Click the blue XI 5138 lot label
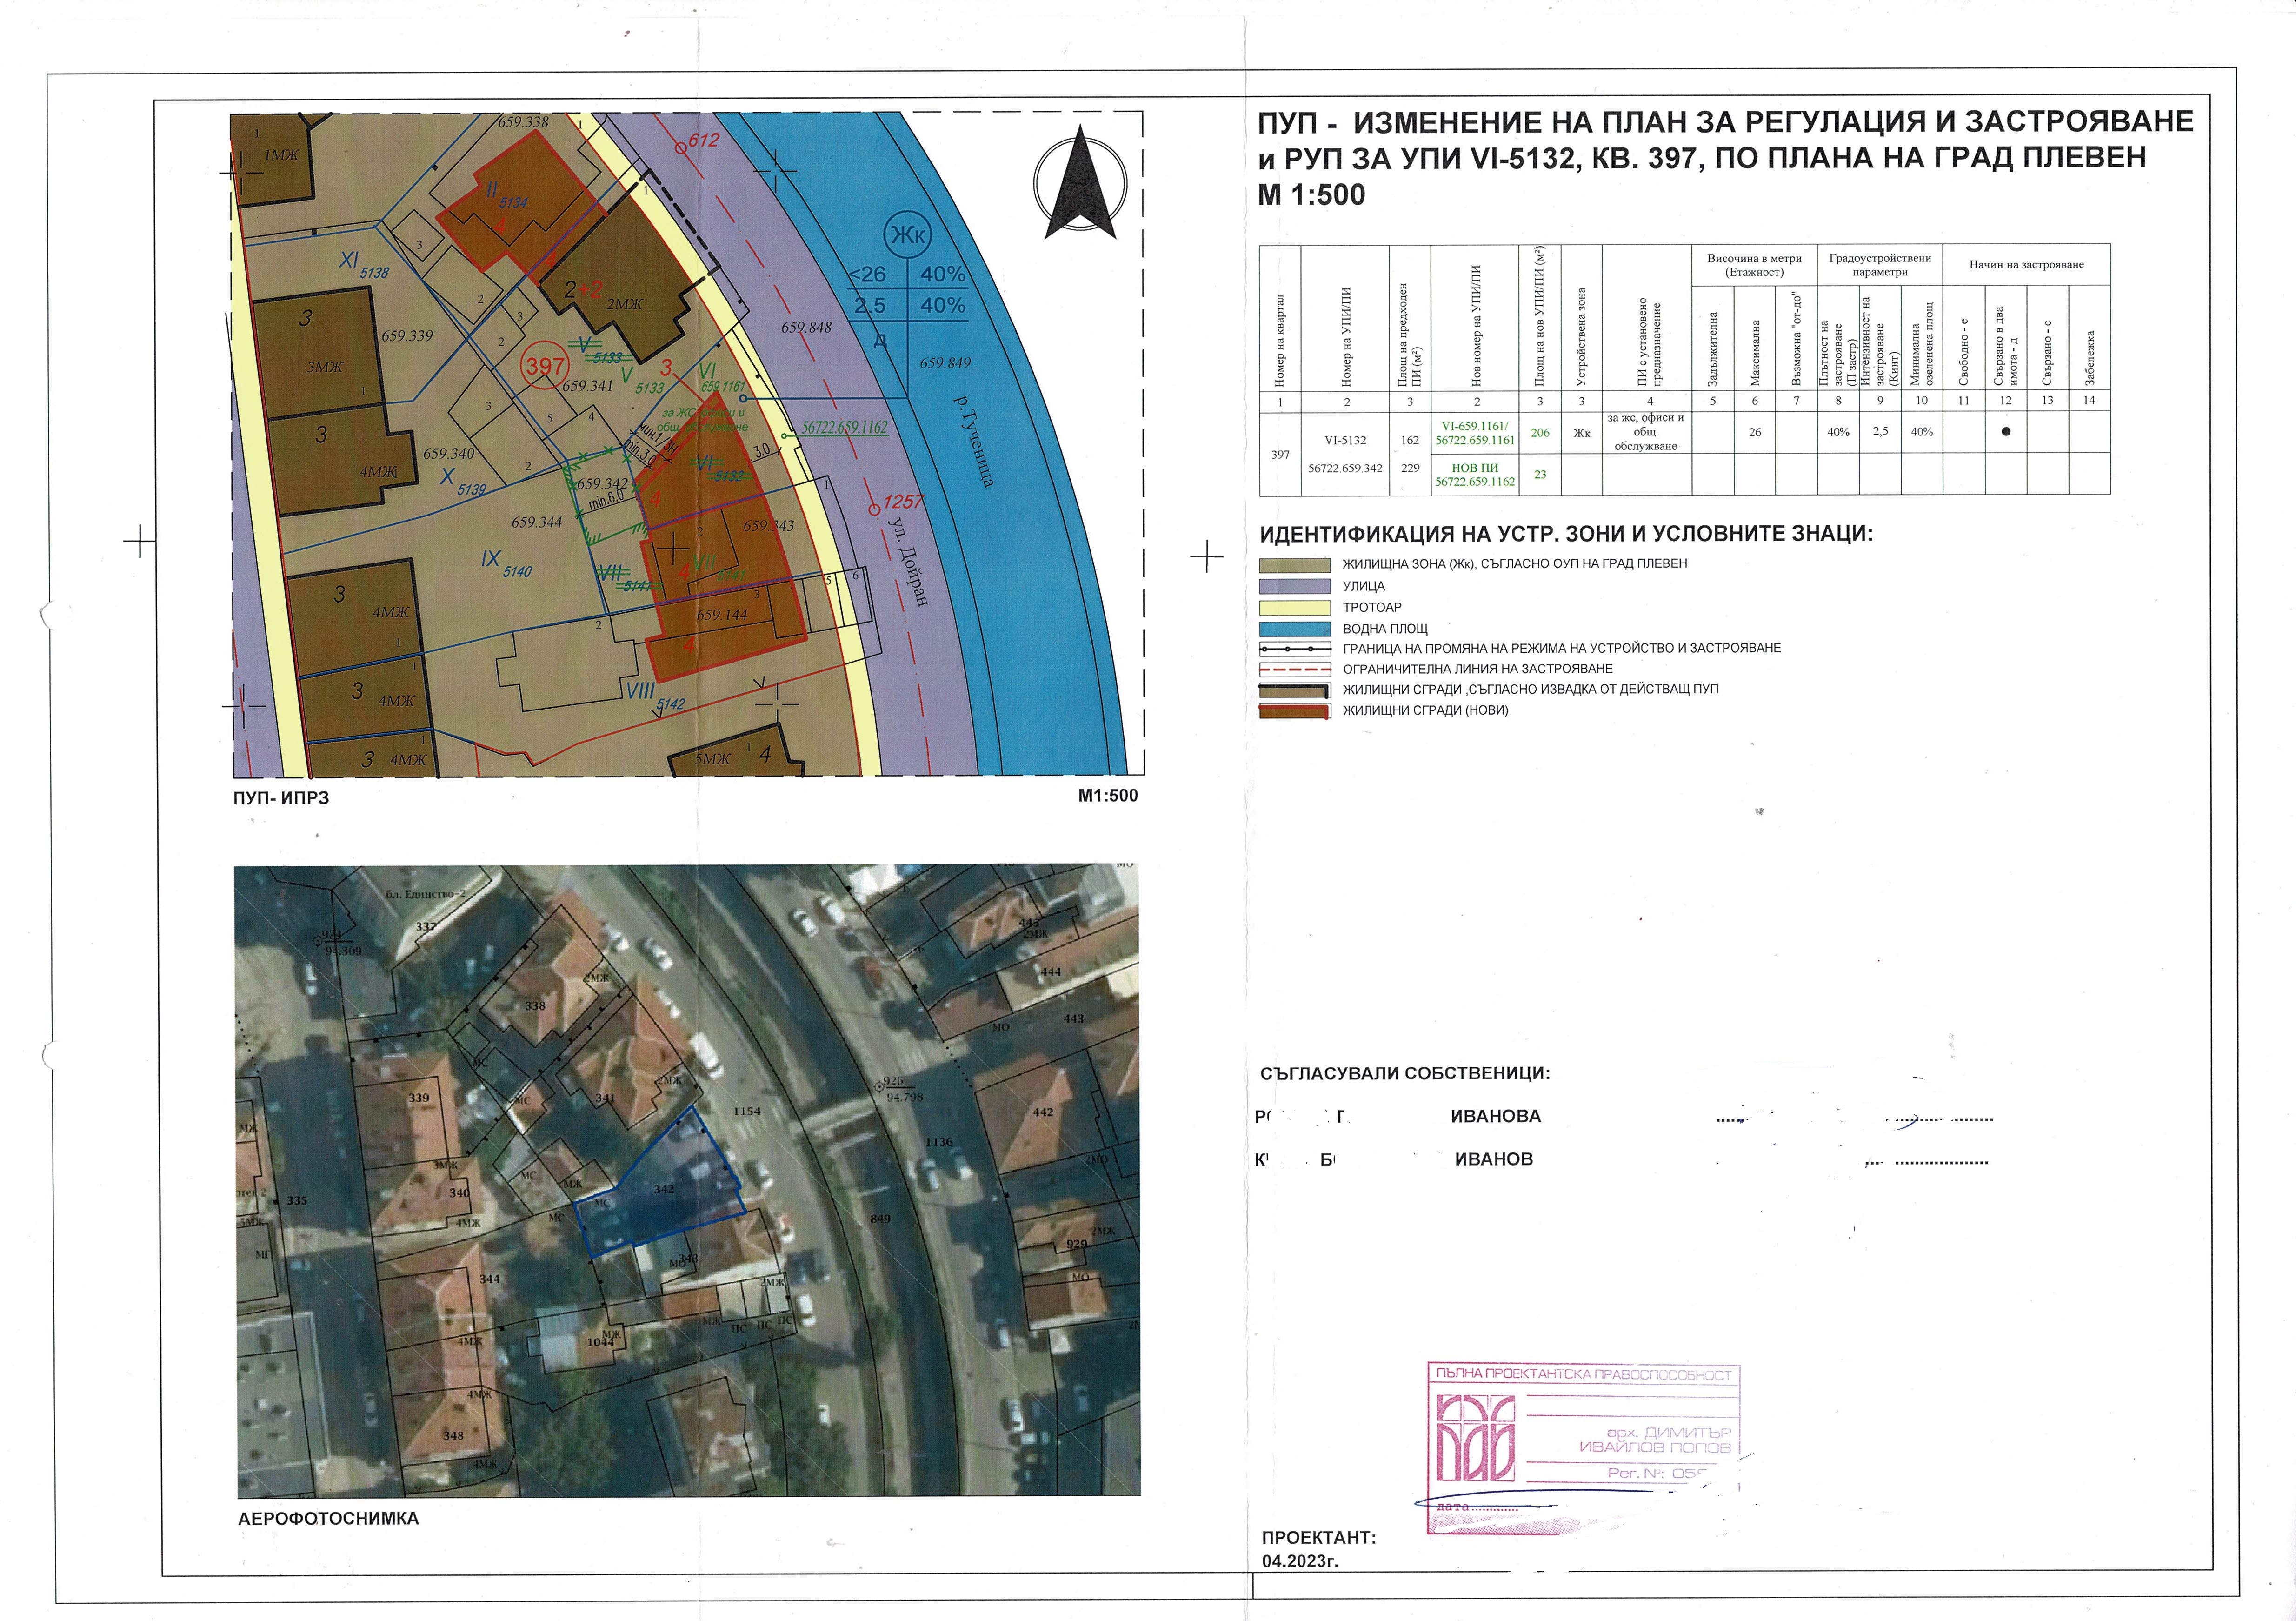This screenshot has height=1621, width=2296. [x=364, y=265]
